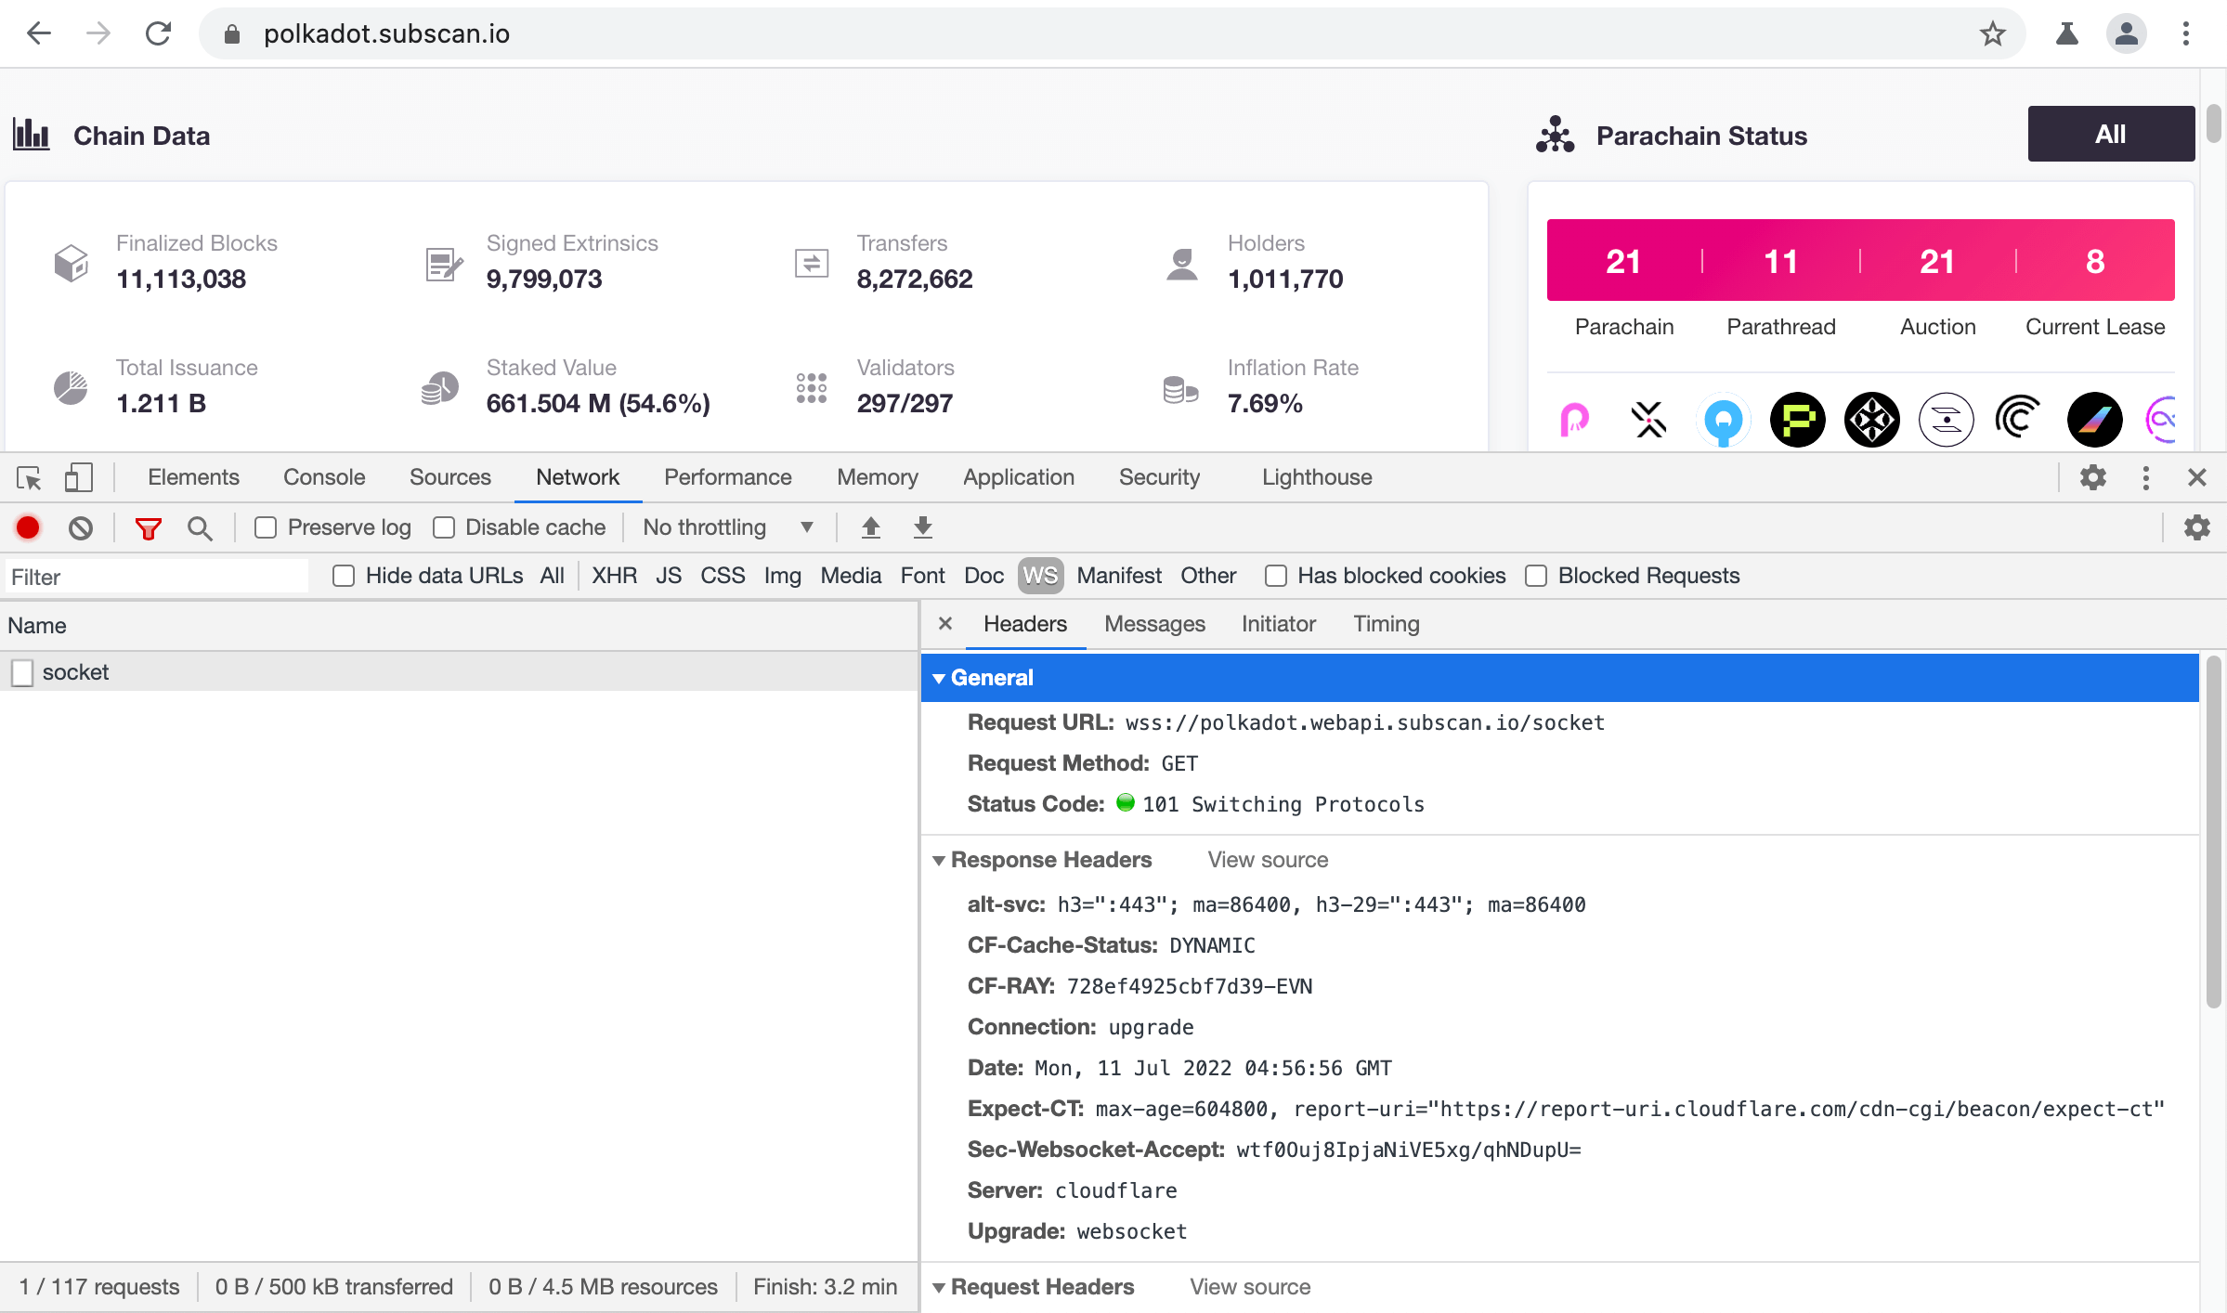Image resolution: width=2227 pixels, height=1313 pixels.
Task: Open the Sources tab
Action: coord(450,477)
